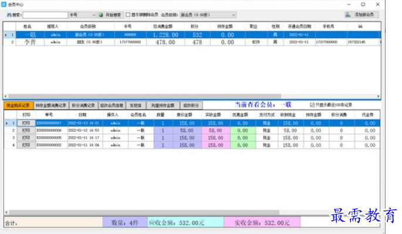The image size is (402, 234).
Task: Click the date cell 2022-01-11 16:04
Action: [x=85, y=145]
